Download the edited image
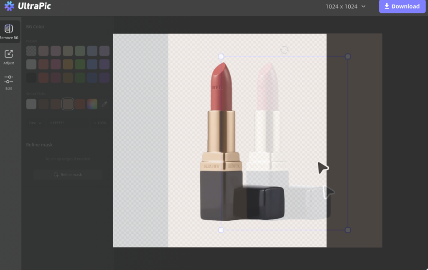Screen dimensions: 428x270 [402, 6]
